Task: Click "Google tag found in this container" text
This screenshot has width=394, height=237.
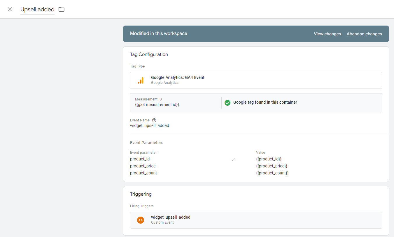Action: [x=265, y=102]
